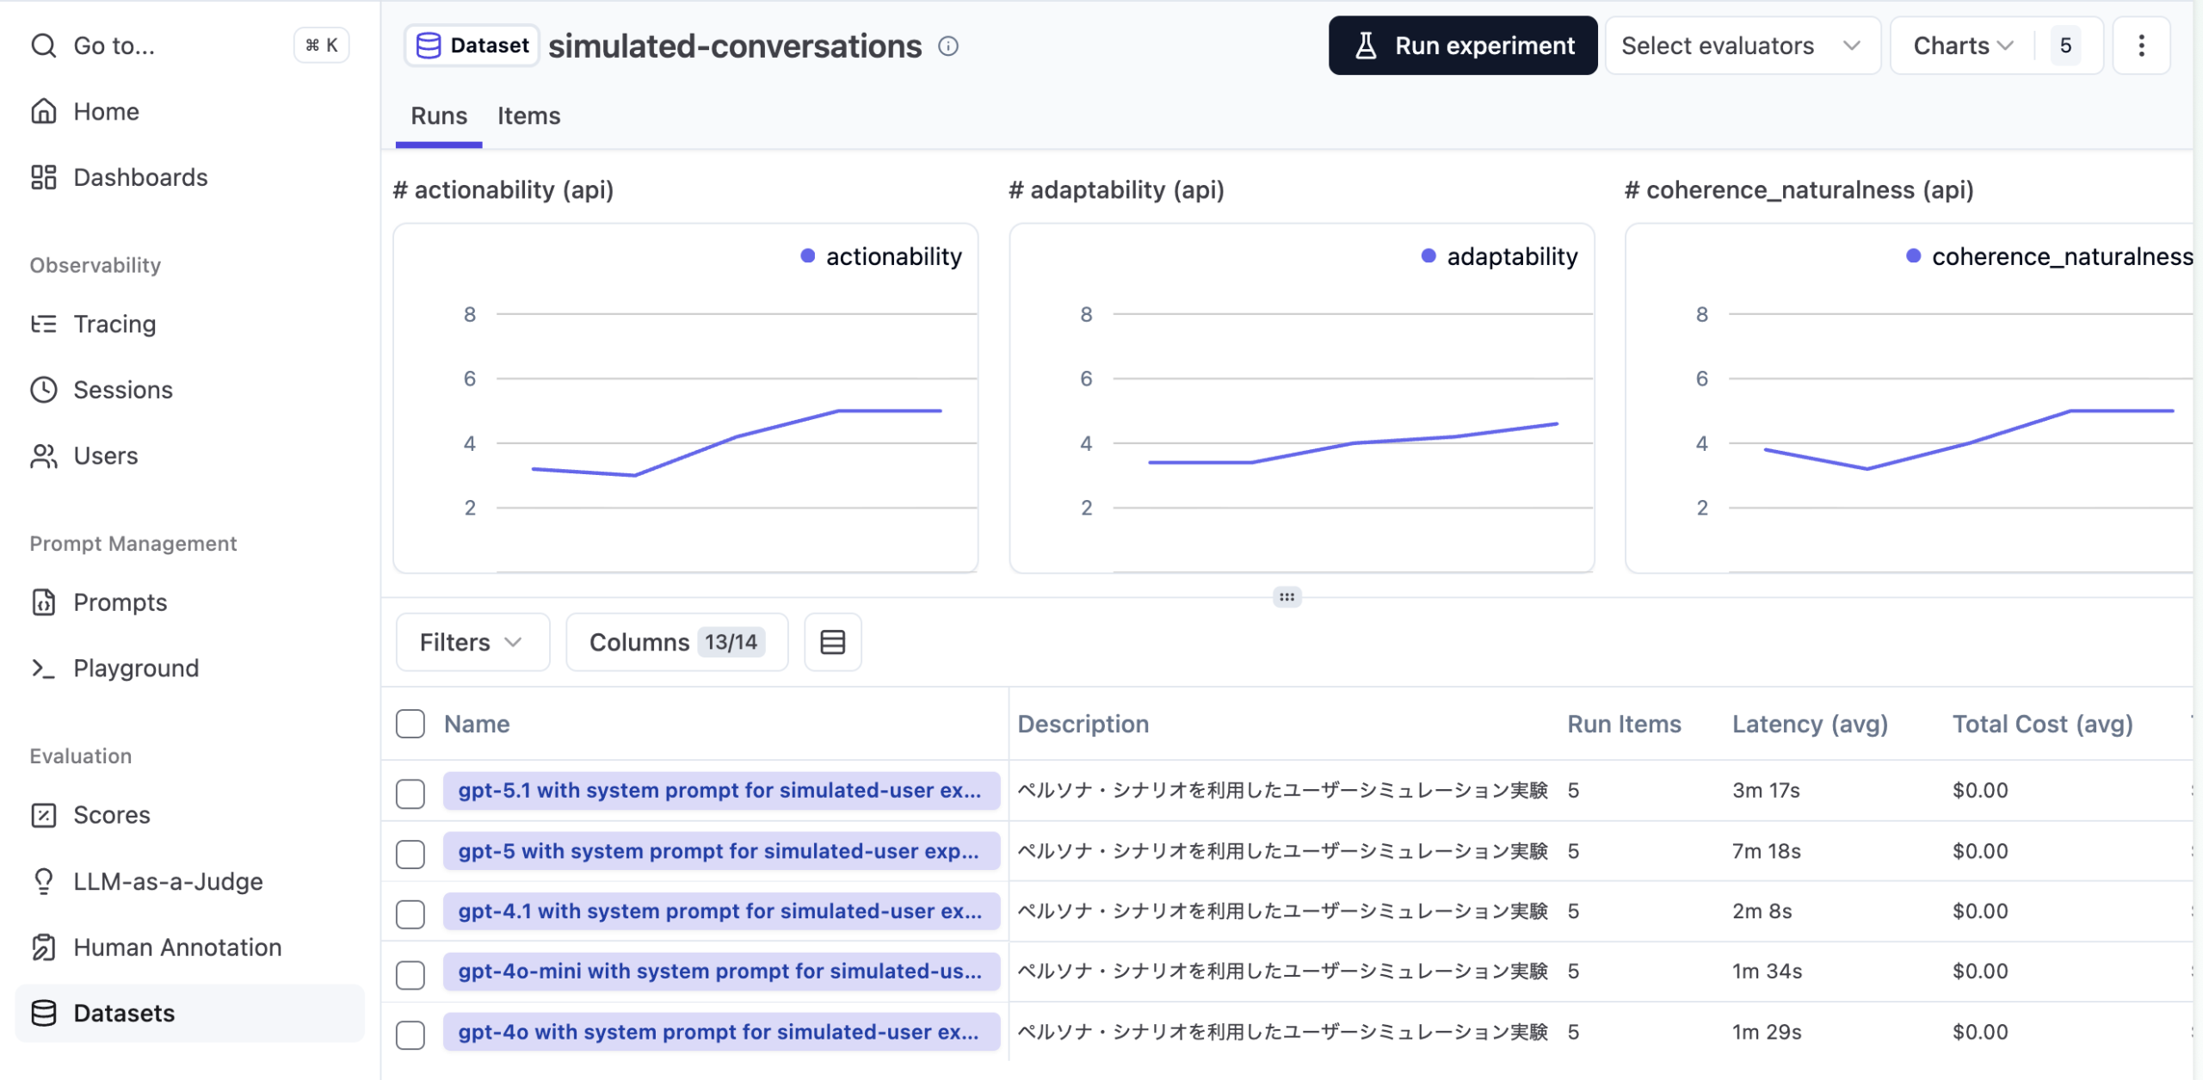The height and width of the screenshot is (1080, 2203).
Task: Open LLM-as-a-Judge in the sidebar
Action: [168, 881]
